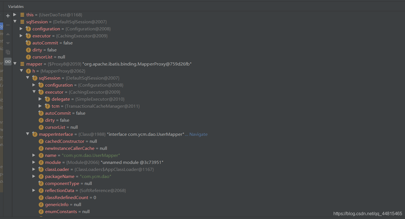Expand configuration under top-level sqlSession
This screenshot has height=219, width=405.
pos(21,29)
